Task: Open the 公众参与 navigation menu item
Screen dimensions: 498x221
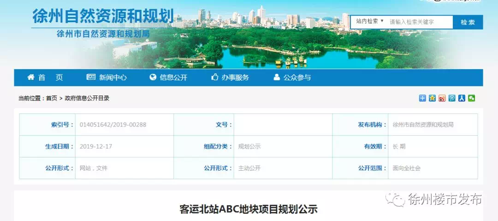Action: coord(297,78)
